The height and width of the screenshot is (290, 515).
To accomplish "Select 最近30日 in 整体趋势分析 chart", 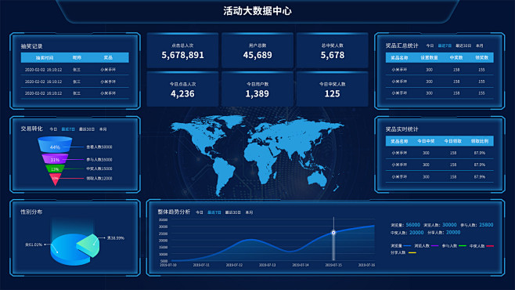I will click(233, 212).
